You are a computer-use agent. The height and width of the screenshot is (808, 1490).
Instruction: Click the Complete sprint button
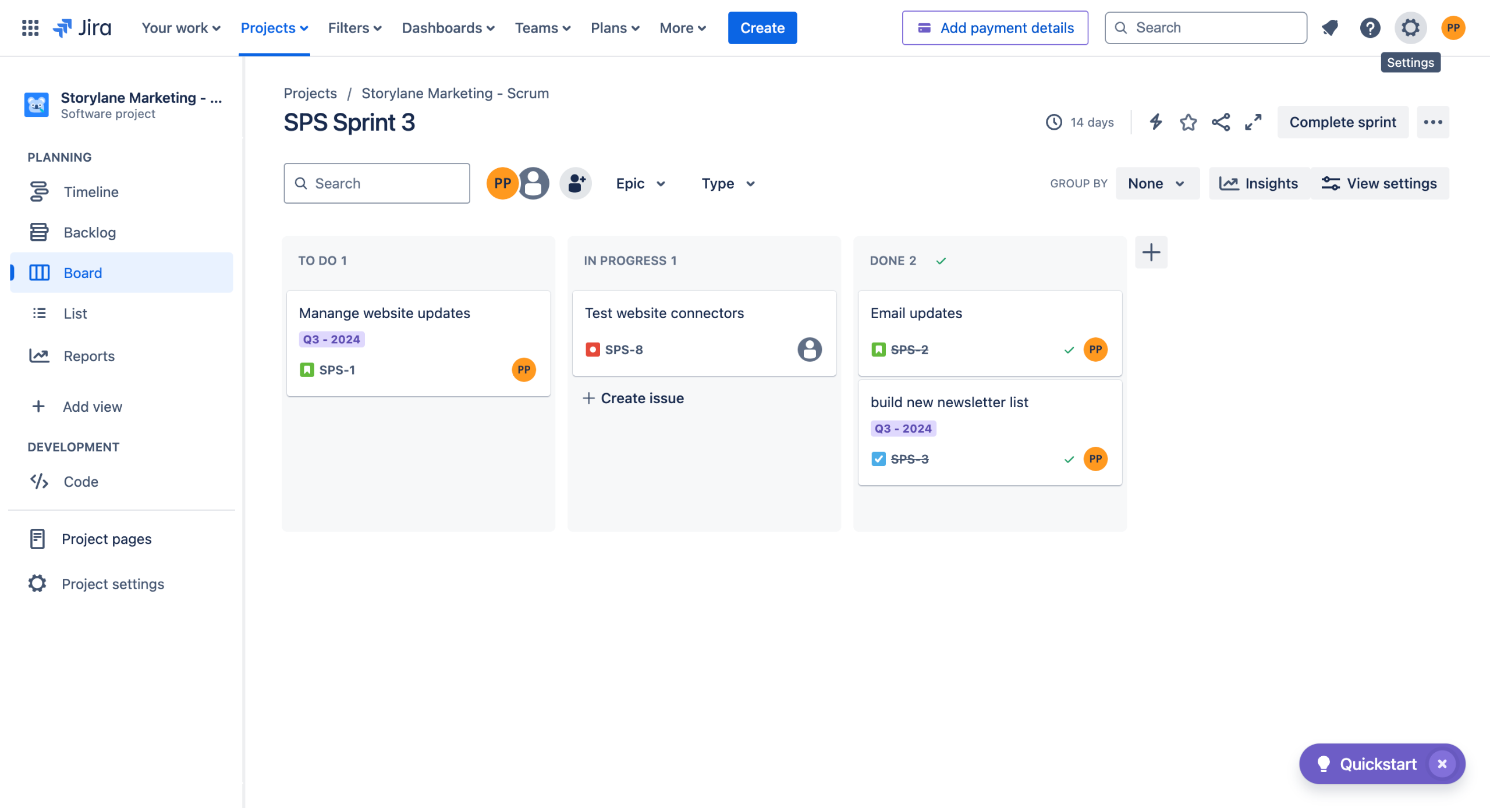point(1342,122)
